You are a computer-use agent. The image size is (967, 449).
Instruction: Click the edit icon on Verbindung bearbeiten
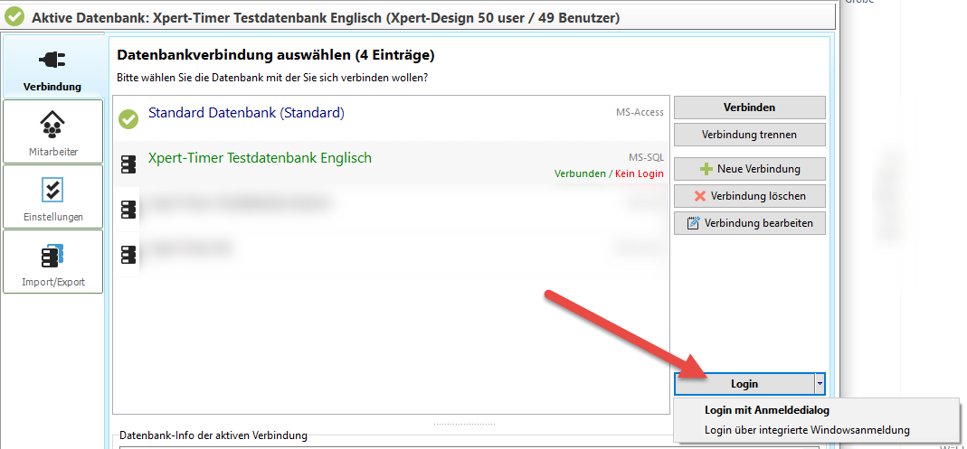tap(694, 223)
